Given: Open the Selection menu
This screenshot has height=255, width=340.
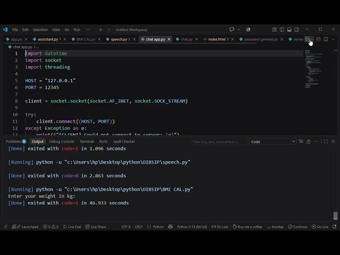Looking at the screenshot, I should coord(40,30).
